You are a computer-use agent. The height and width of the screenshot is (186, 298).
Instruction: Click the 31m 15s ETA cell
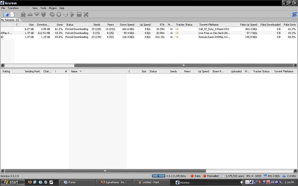click(x=160, y=37)
